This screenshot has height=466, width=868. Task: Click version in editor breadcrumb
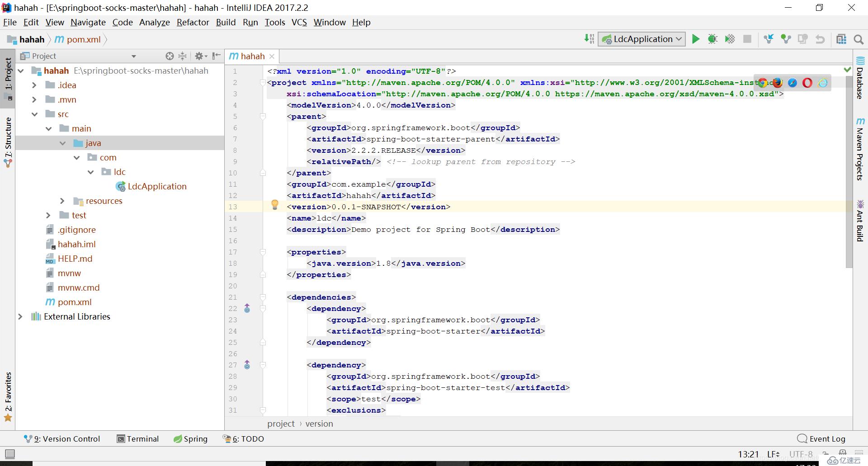319,424
